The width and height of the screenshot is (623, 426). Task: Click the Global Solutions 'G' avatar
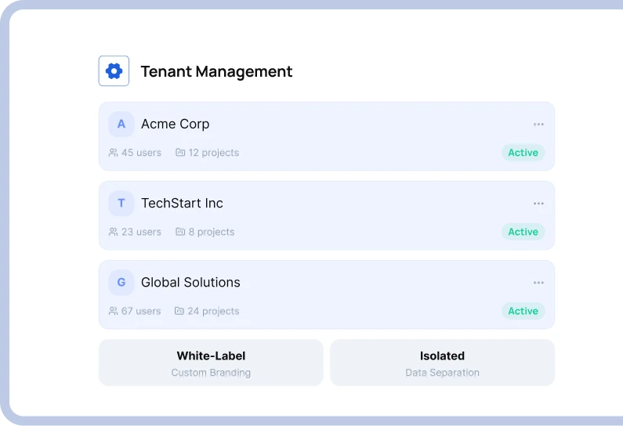pos(121,282)
